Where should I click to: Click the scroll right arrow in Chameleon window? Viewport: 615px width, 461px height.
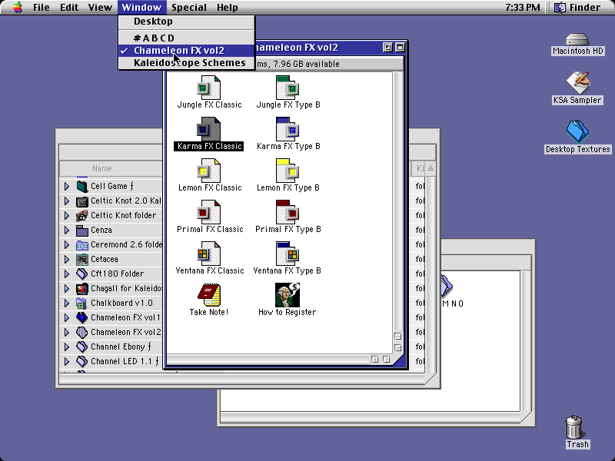click(x=387, y=360)
